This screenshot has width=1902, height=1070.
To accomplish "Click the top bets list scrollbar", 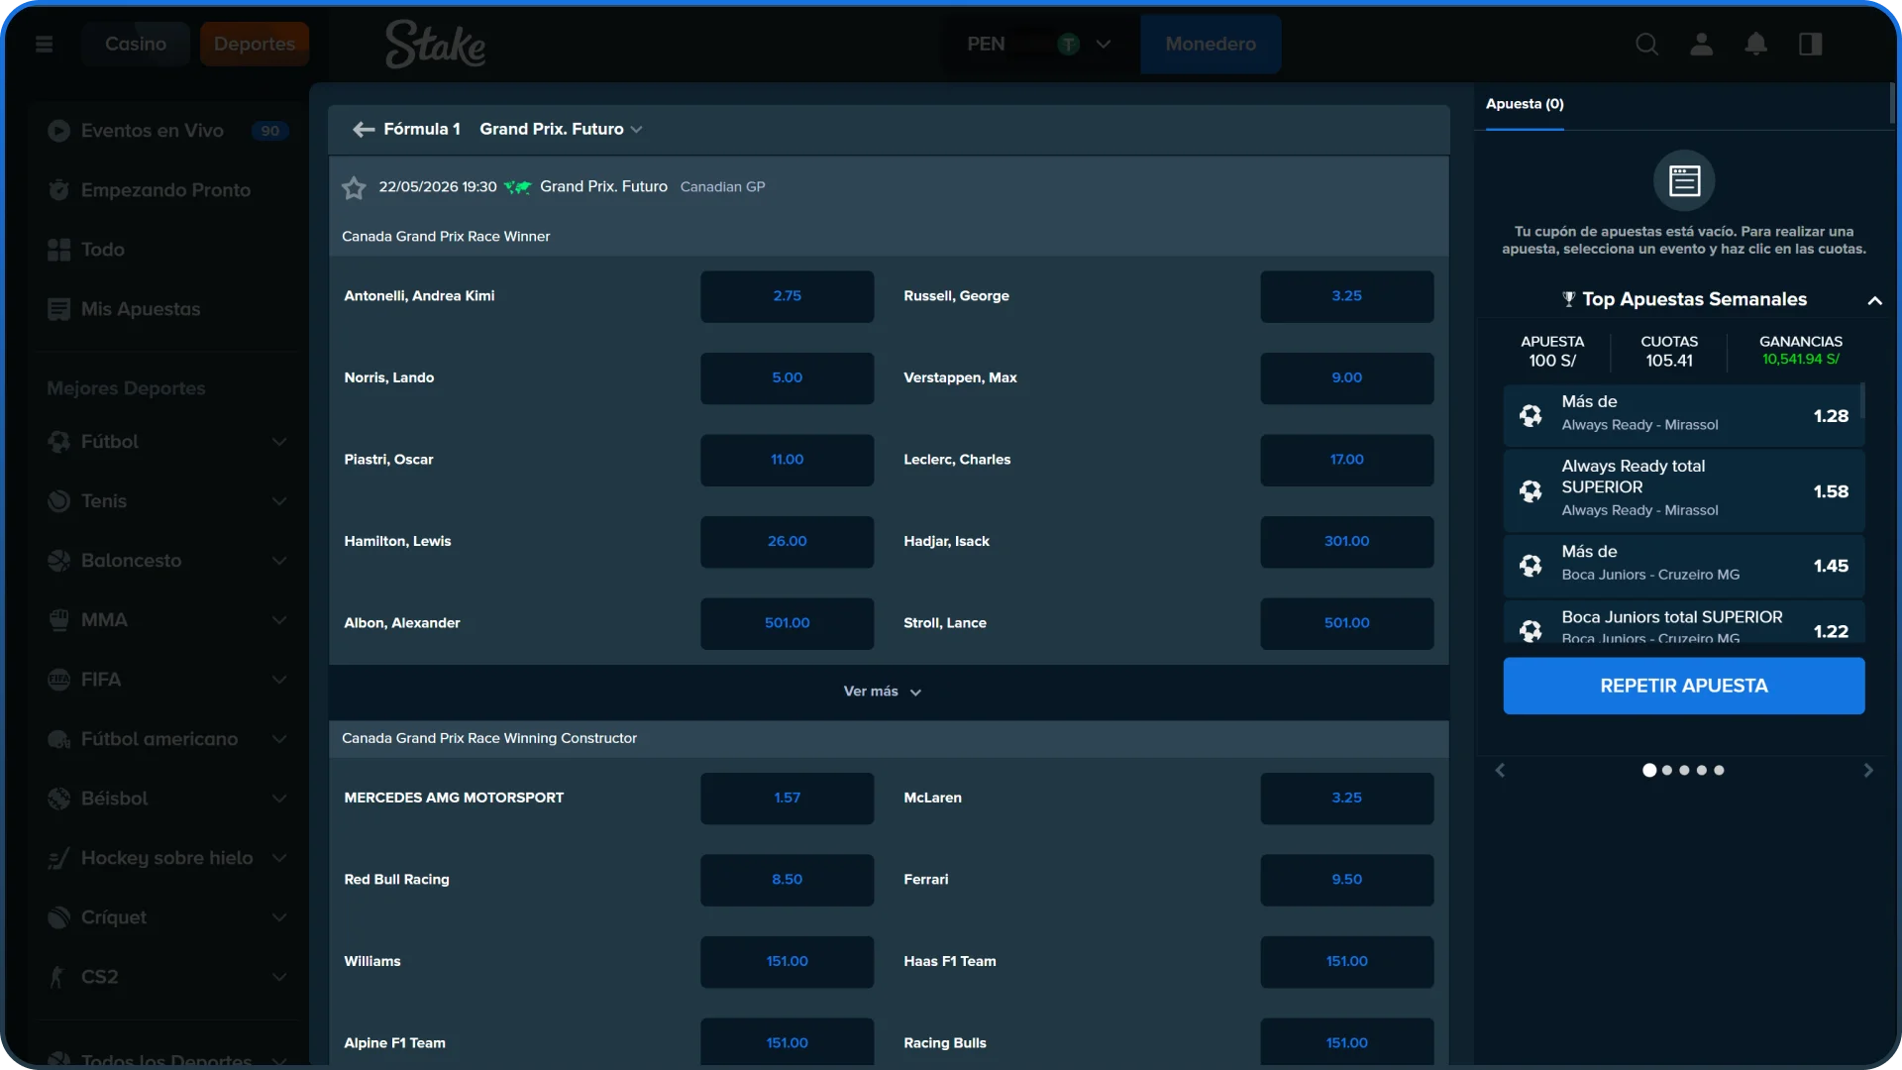I will tap(1862, 401).
